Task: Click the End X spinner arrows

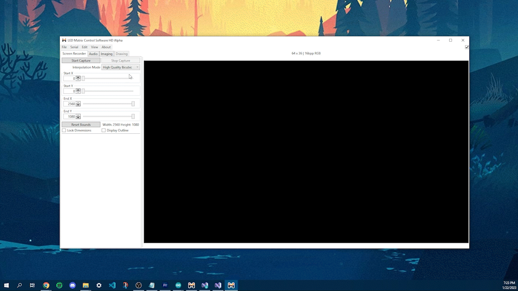Action: point(78,104)
